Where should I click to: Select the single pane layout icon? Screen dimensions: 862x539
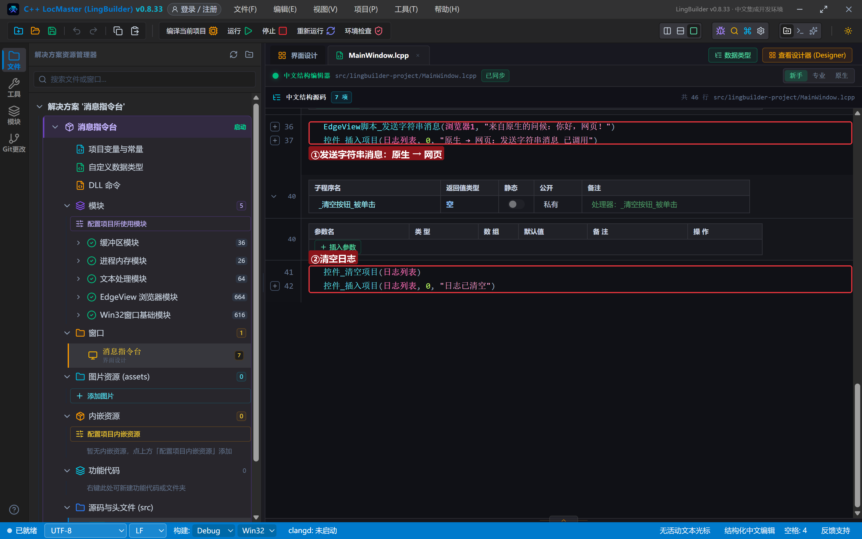pos(693,31)
